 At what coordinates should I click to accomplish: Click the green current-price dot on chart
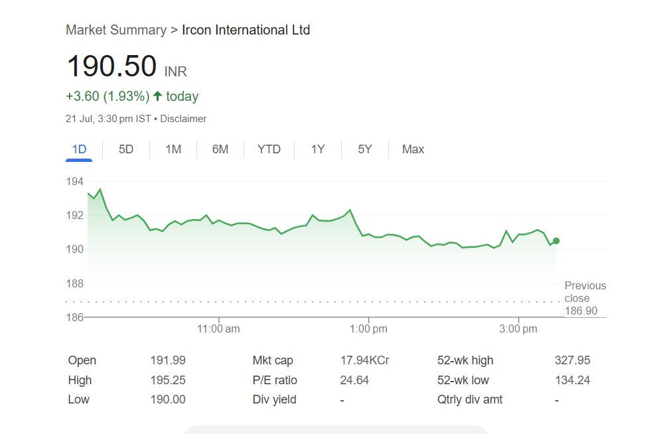[x=556, y=241]
